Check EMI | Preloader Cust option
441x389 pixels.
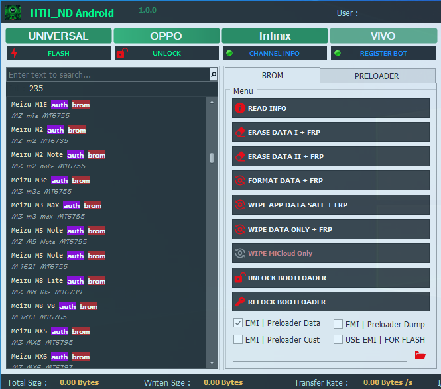click(x=238, y=339)
